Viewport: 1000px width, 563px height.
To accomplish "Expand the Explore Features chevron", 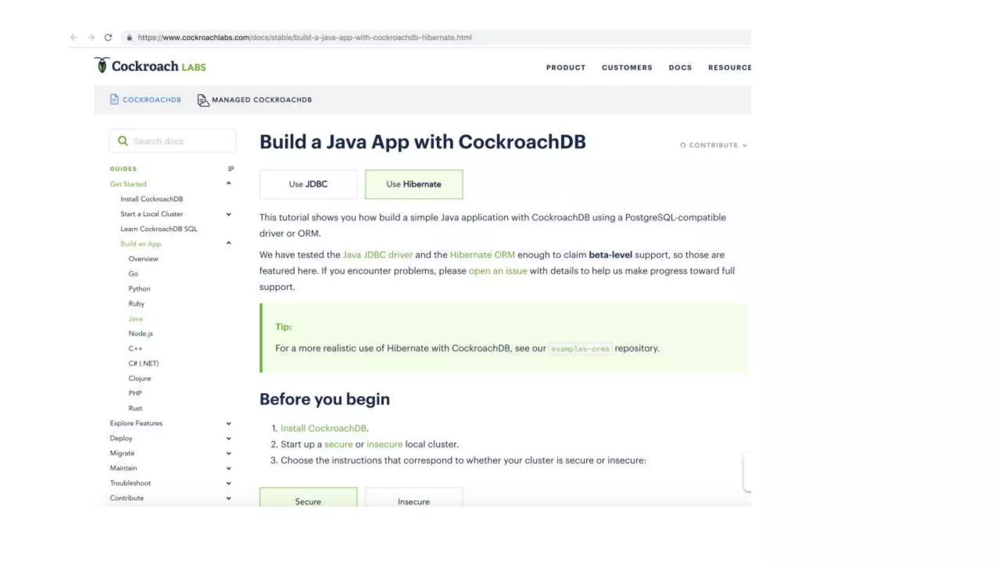I will click(229, 424).
